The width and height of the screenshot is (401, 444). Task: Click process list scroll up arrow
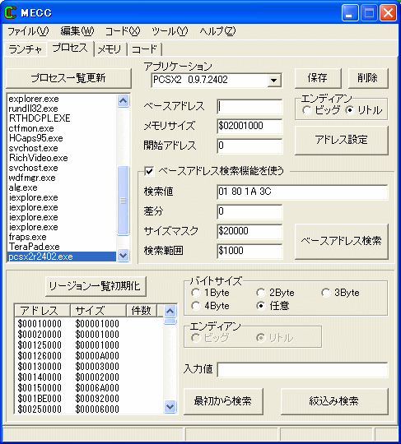pos(123,101)
